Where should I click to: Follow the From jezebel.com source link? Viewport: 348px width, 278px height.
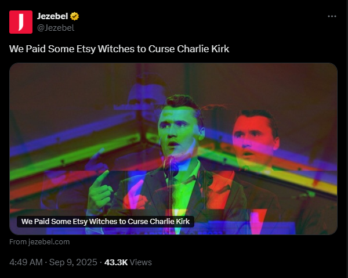(39, 242)
